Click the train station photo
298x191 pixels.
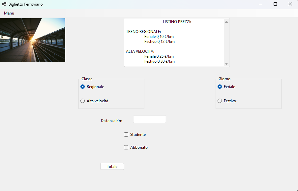click(33, 40)
